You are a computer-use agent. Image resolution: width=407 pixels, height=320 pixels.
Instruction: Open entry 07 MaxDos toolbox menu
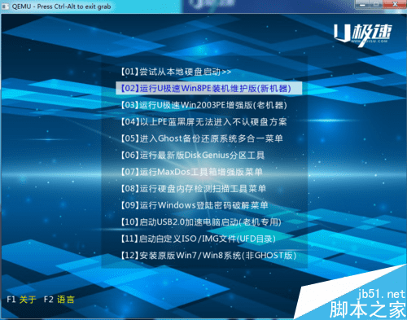pos(191,172)
